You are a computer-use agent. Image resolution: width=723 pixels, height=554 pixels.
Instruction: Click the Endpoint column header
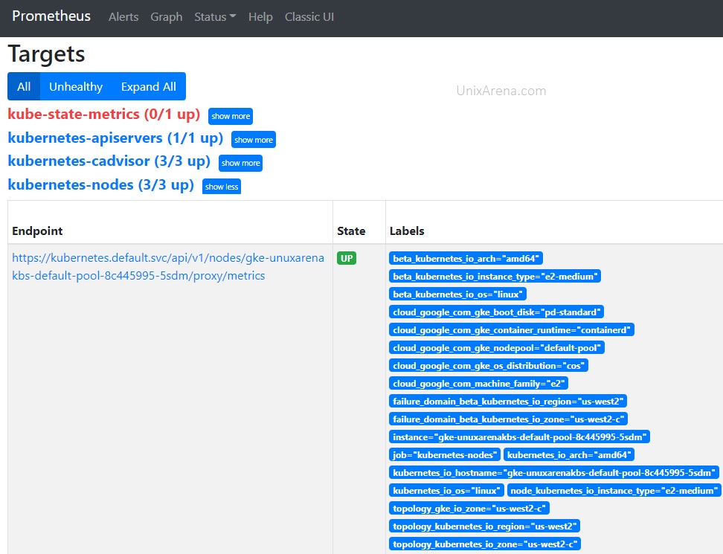(x=37, y=231)
